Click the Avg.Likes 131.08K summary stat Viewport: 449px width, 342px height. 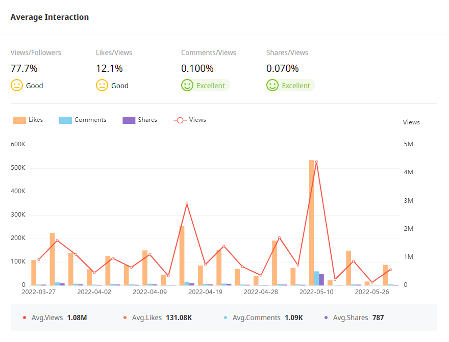162,318
